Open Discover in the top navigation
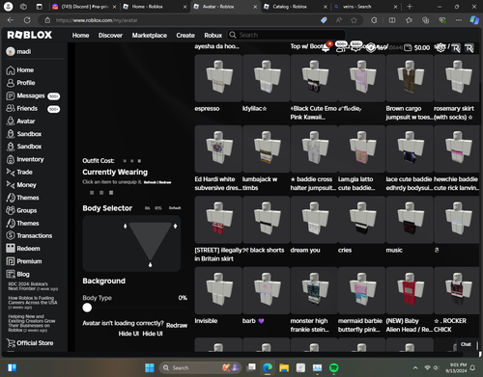 (x=110, y=36)
